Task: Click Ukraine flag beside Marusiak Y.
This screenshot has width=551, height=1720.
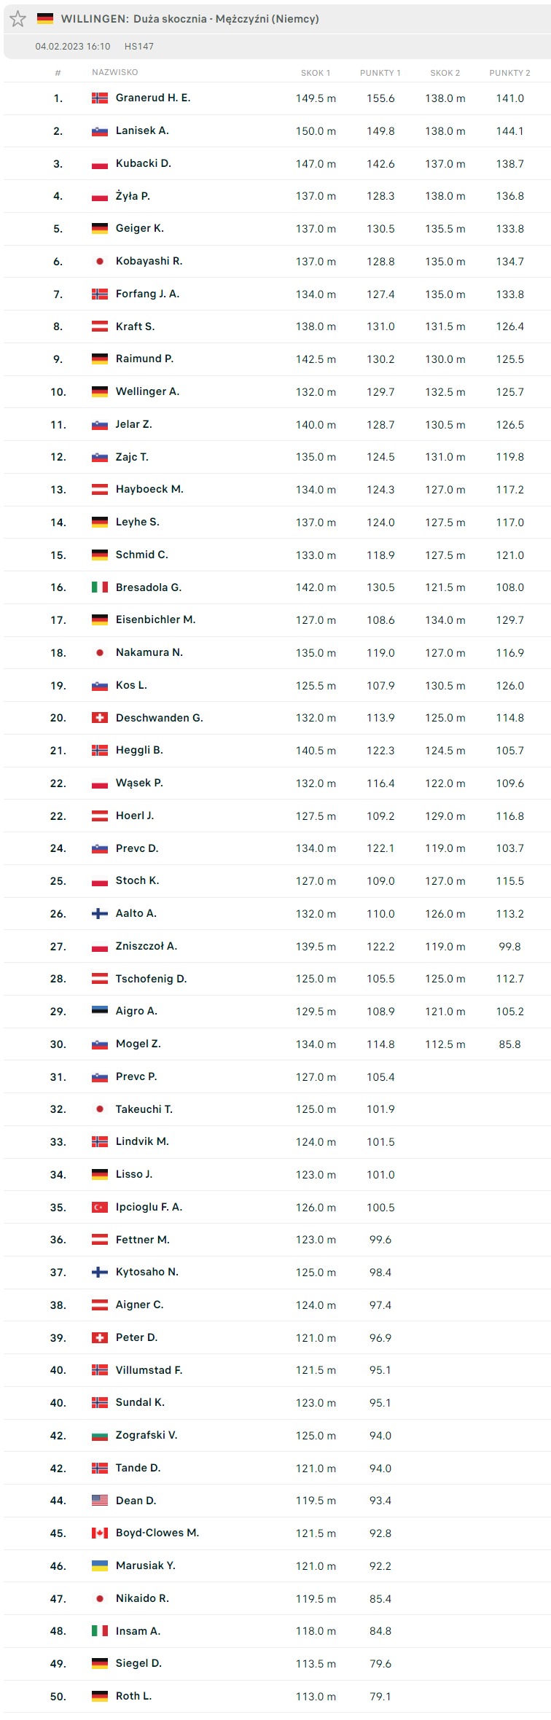Action: pyautogui.click(x=100, y=1565)
